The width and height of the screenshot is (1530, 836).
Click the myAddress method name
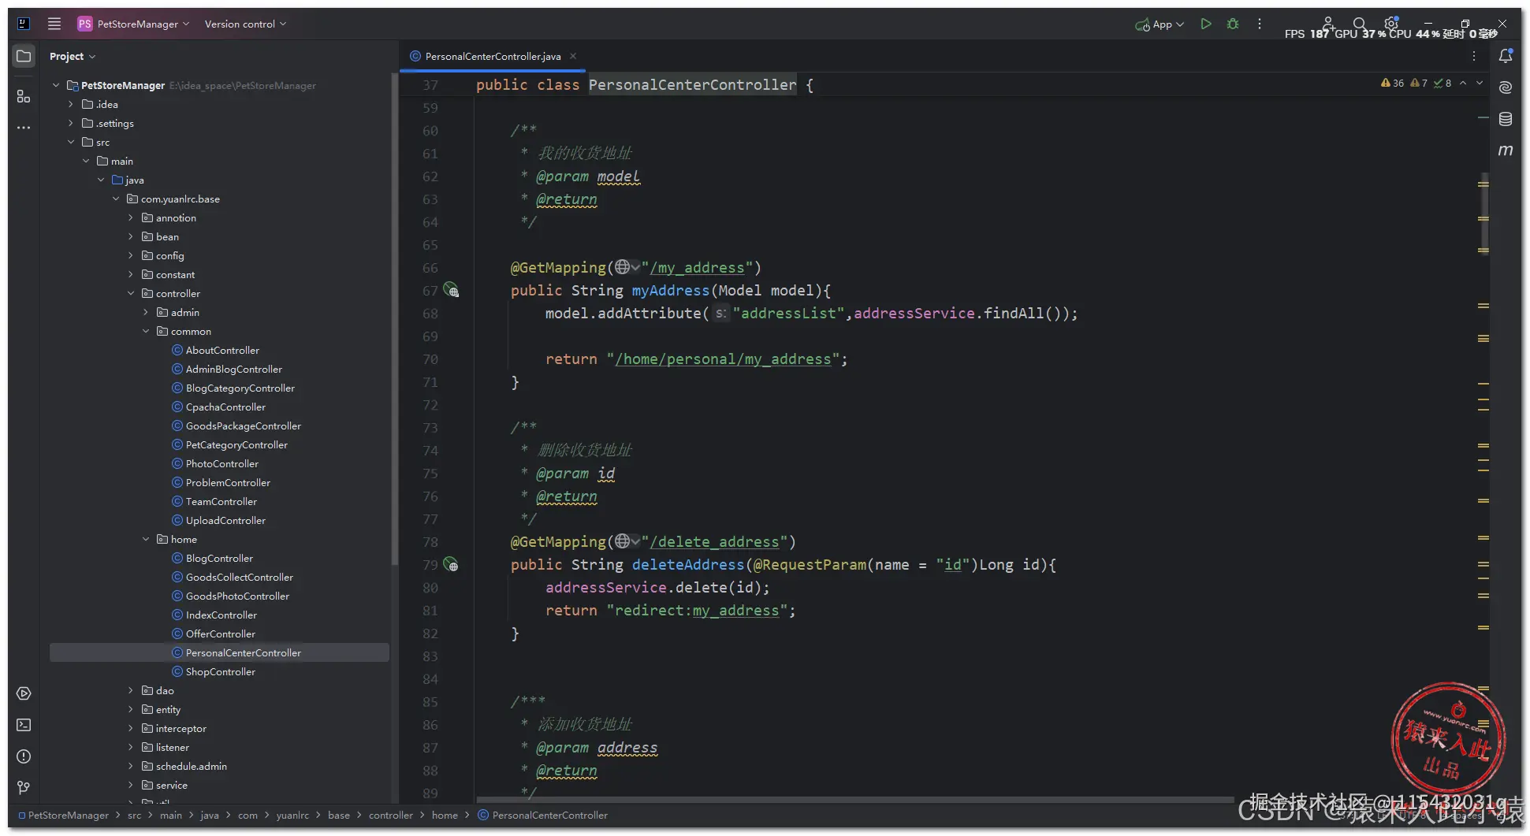tap(670, 290)
